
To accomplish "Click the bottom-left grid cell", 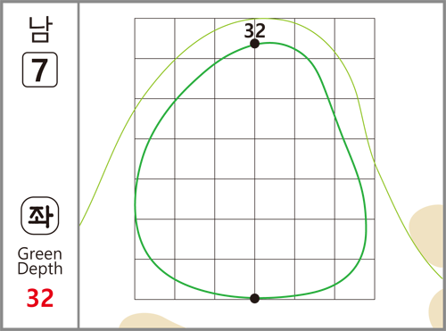I will click(154, 279).
